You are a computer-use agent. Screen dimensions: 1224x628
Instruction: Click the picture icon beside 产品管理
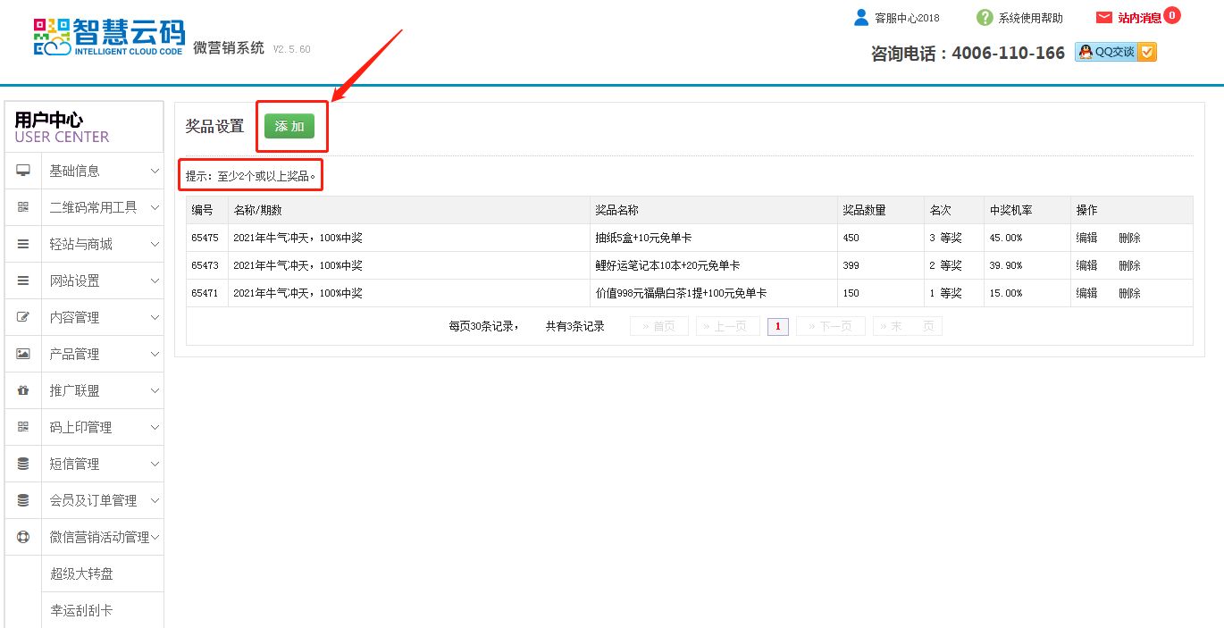(x=23, y=354)
